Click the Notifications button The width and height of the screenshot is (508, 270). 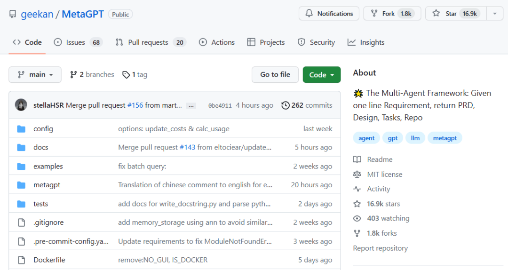click(329, 14)
